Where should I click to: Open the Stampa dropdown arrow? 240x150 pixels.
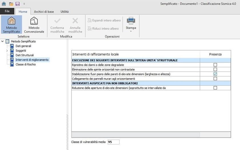point(131,31)
